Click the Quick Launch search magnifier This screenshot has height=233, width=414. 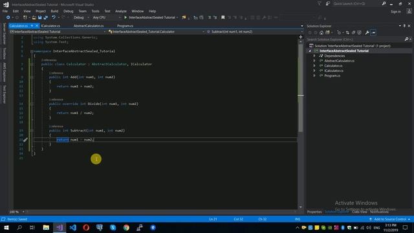[x=384, y=4]
